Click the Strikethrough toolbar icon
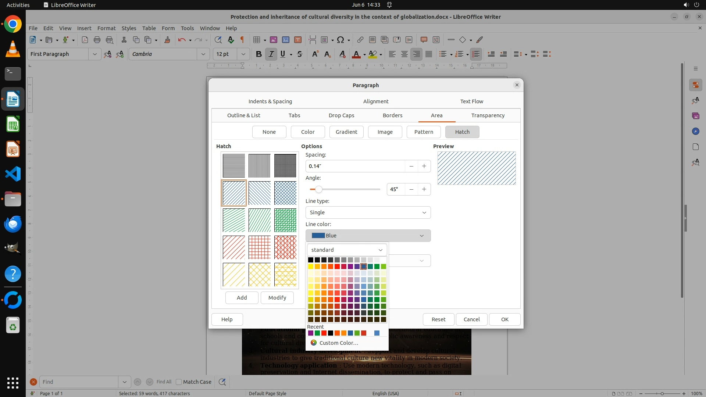Screen dimensions: 706x397 point(300,54)
